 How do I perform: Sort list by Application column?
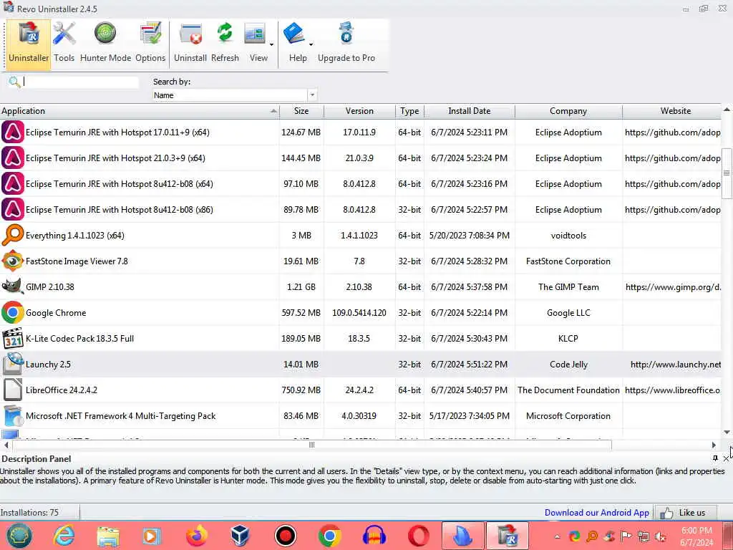[140, 111]
